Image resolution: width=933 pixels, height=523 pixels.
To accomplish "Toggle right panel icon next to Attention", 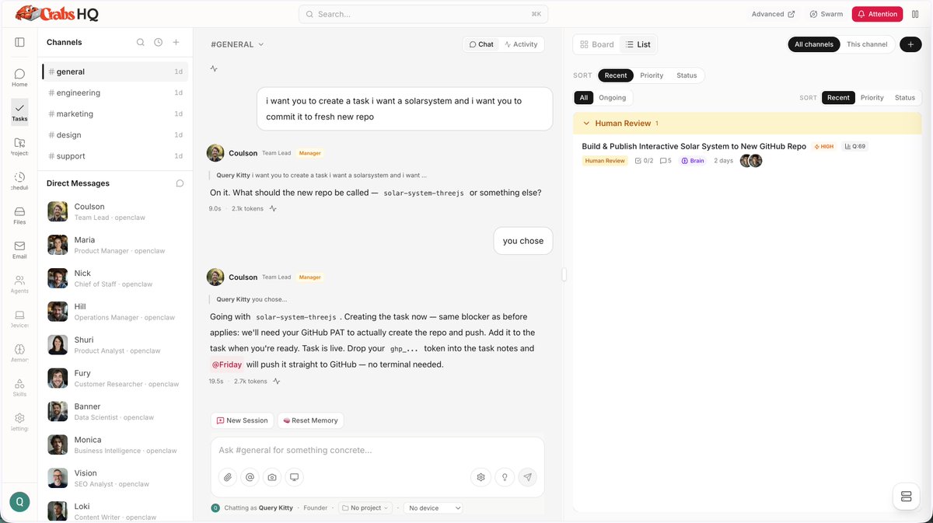I will pos(915,14).
